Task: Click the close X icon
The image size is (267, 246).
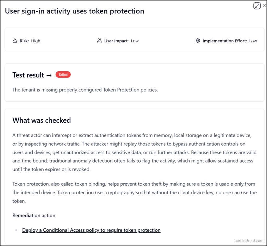Action: (264, 5)
